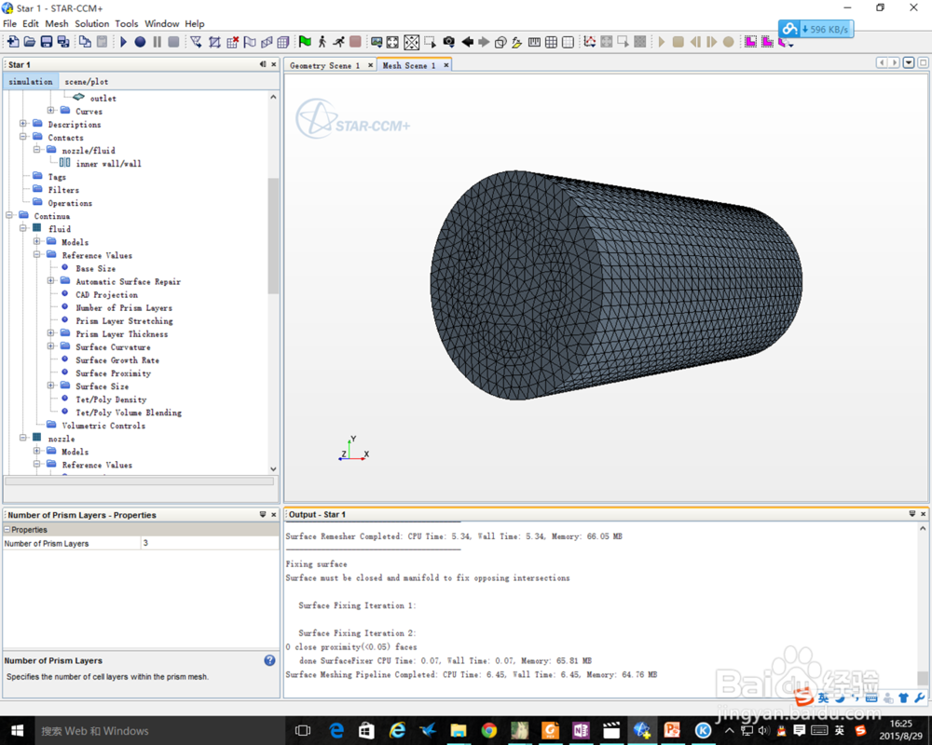Open the File menu
The image size is (932, 745).
[x=9, y=24]
